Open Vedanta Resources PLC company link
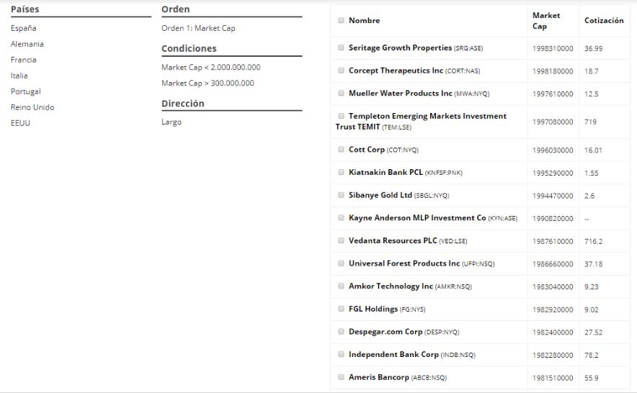The width and height of the screenshot is (637, 393). point(393,241)
